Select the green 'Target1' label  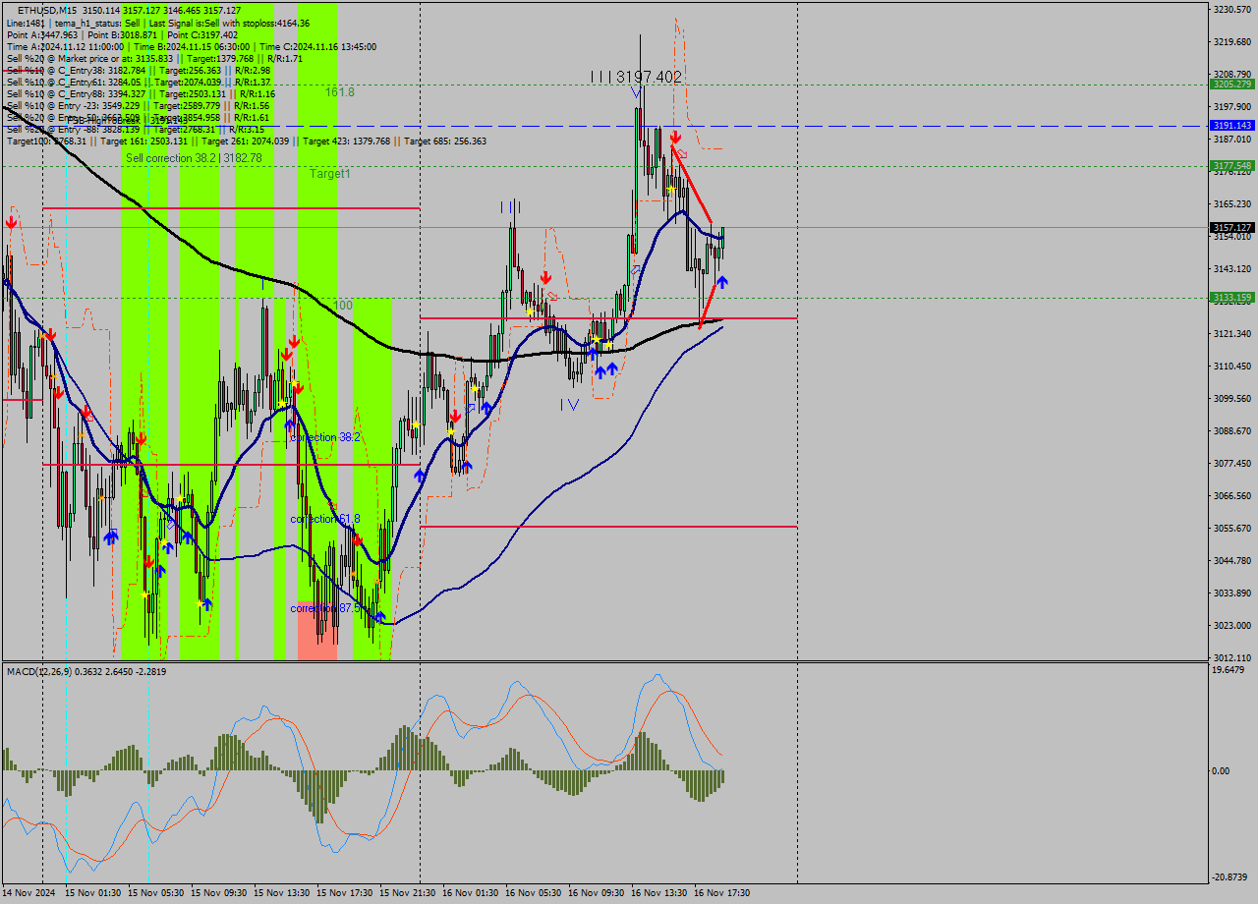tap(330, 174)
